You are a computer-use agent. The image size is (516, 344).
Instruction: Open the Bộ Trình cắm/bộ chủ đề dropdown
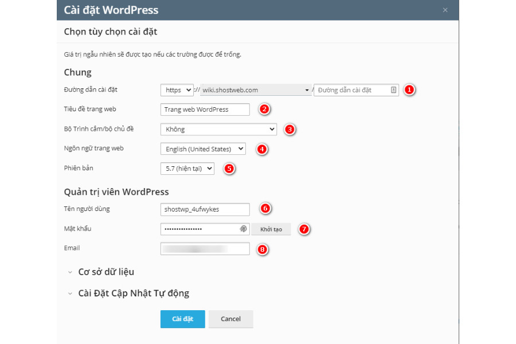[218, 130]
